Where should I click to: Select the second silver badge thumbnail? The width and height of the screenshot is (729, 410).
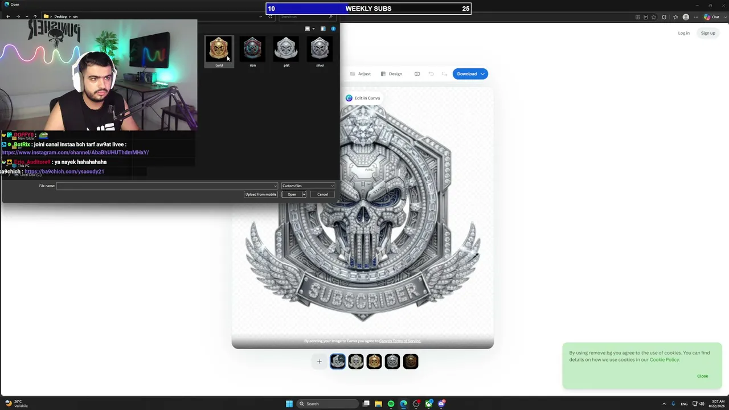[356, 361]
